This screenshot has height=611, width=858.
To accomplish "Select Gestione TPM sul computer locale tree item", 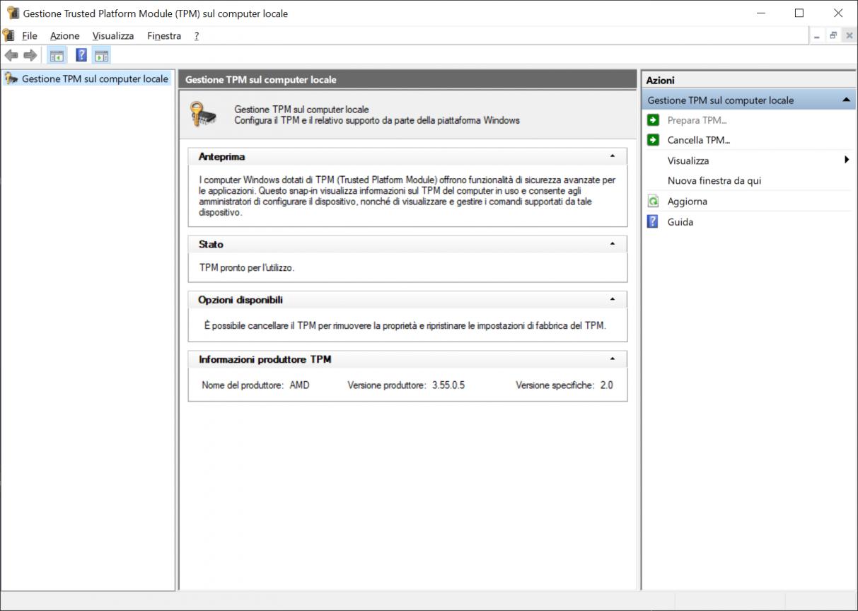I will [x=95, y=78].
